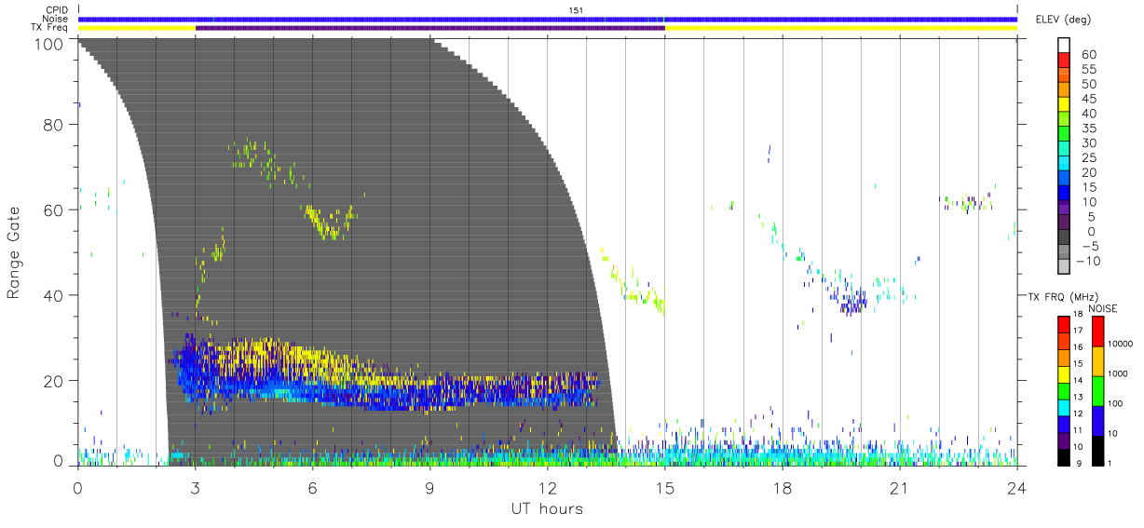Click the white top cap of elevation color bar
The height and width of the screenshot is (528, 1144).
point(1063,46)
